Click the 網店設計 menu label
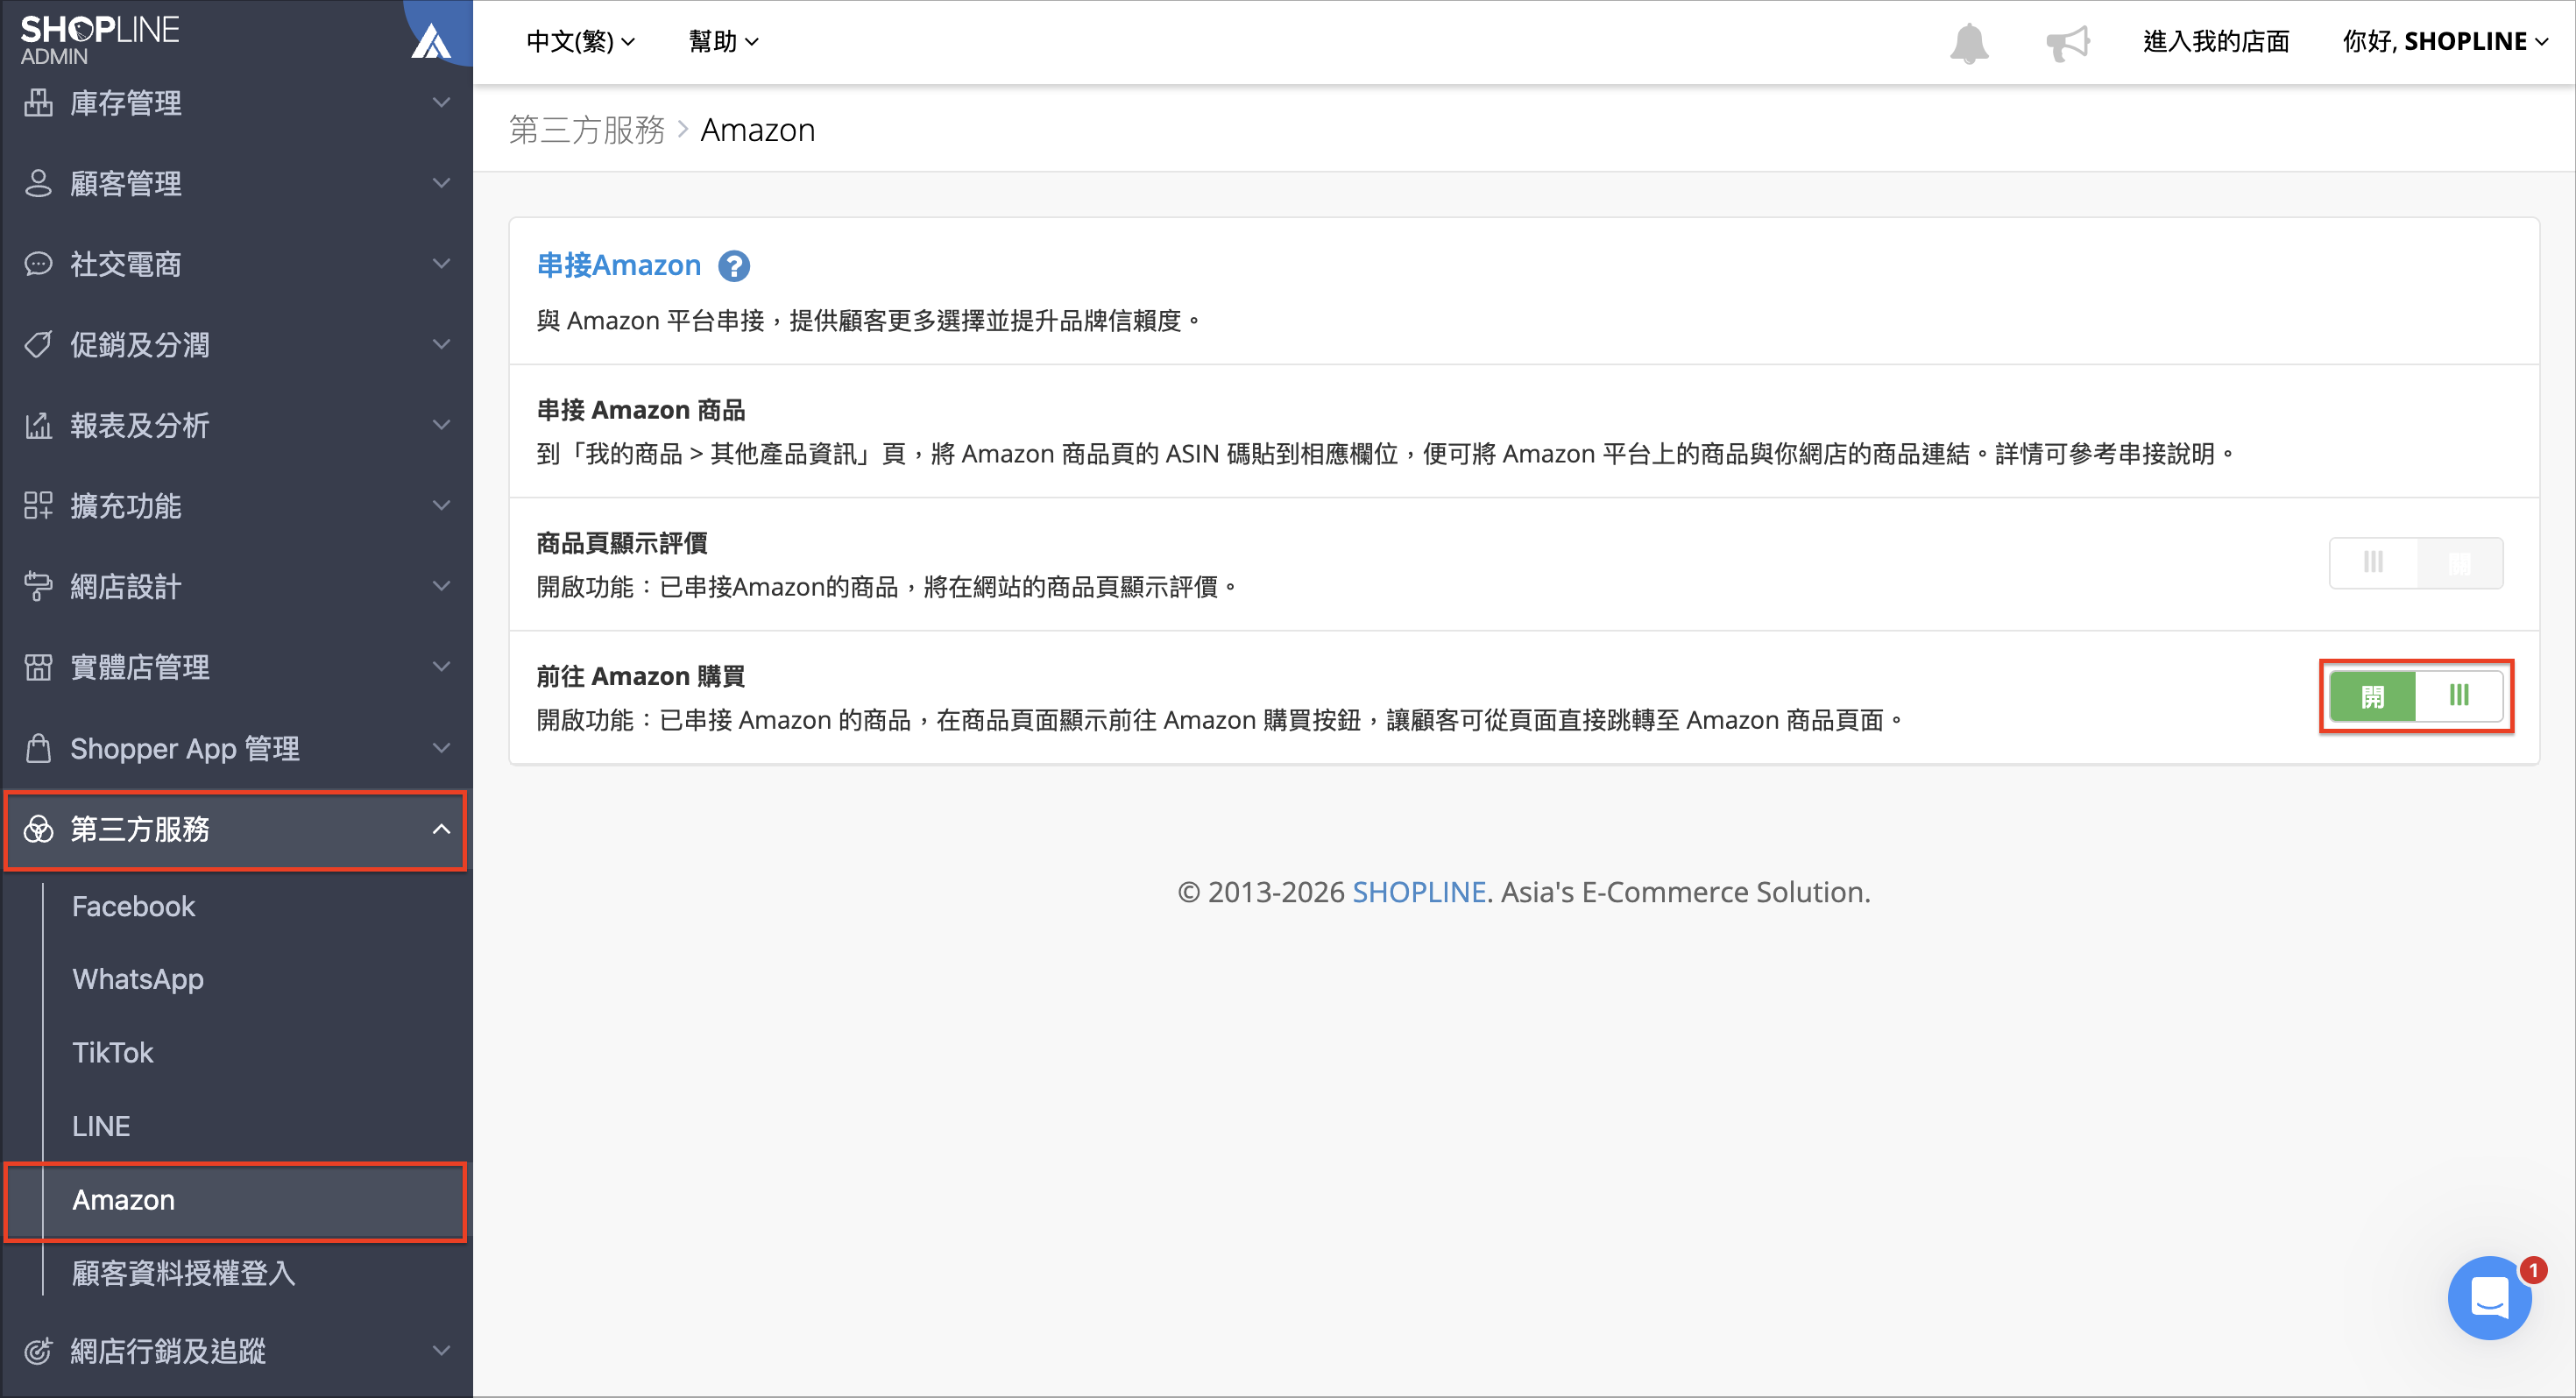The height and width of the screenshot is (1398, 2576). pyautogui.click(x=126, y=587)
